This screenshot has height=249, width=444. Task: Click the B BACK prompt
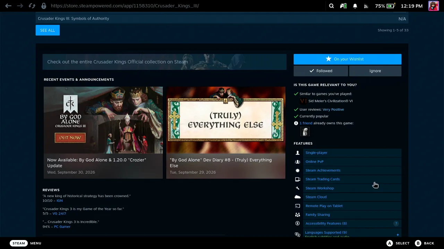tap(425, 243)
